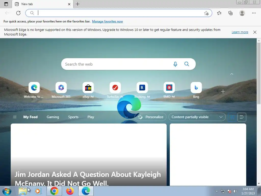261x196 pixels.
Task: Click the Personalize button
Action: (x=150, y=117)
